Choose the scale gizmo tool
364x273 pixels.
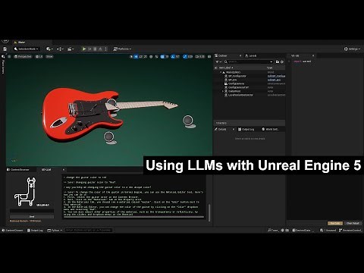pyautogui.click(x=146, y=56)
